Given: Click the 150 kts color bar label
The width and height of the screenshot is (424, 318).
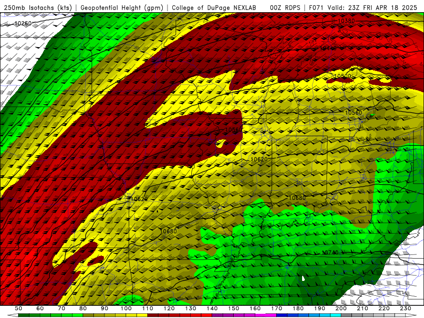Looking at the screenshot, I should click(234, 308).
